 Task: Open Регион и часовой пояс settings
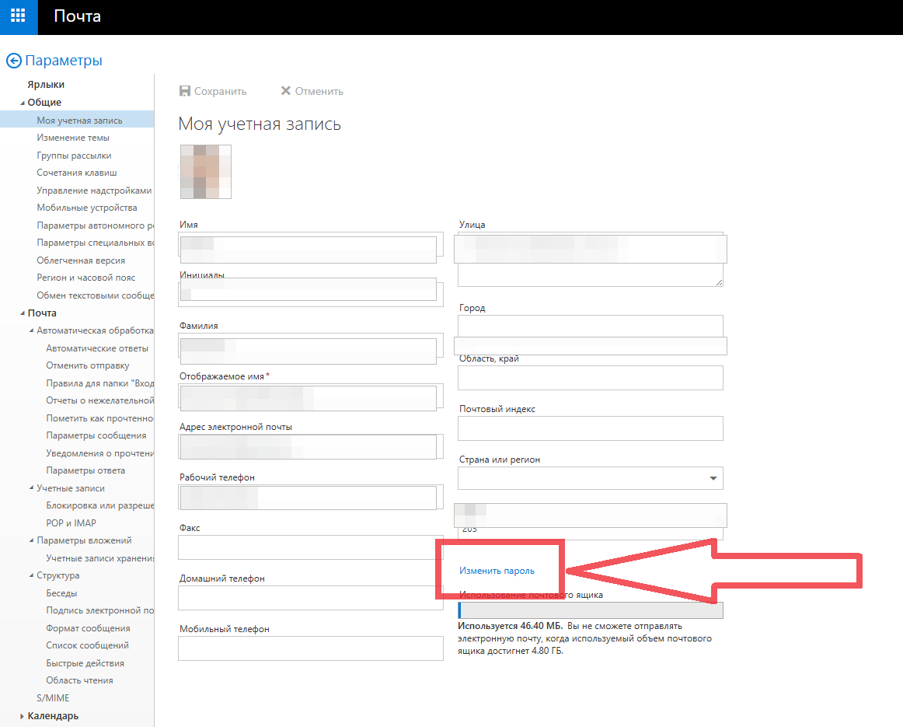85,278
